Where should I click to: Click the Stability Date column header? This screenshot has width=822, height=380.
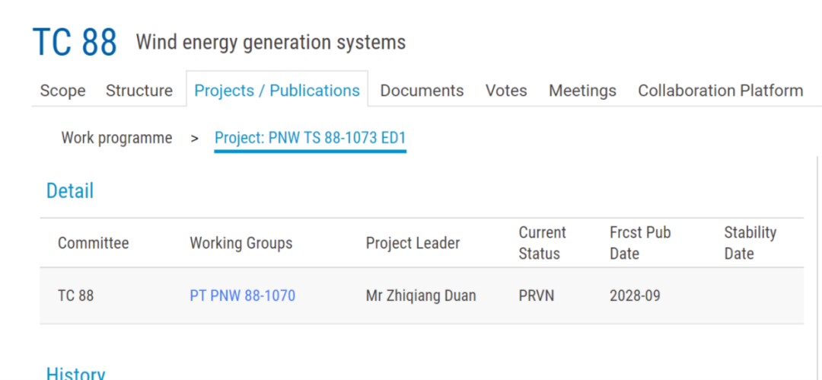pyautogui.click(x=750, y=243)
